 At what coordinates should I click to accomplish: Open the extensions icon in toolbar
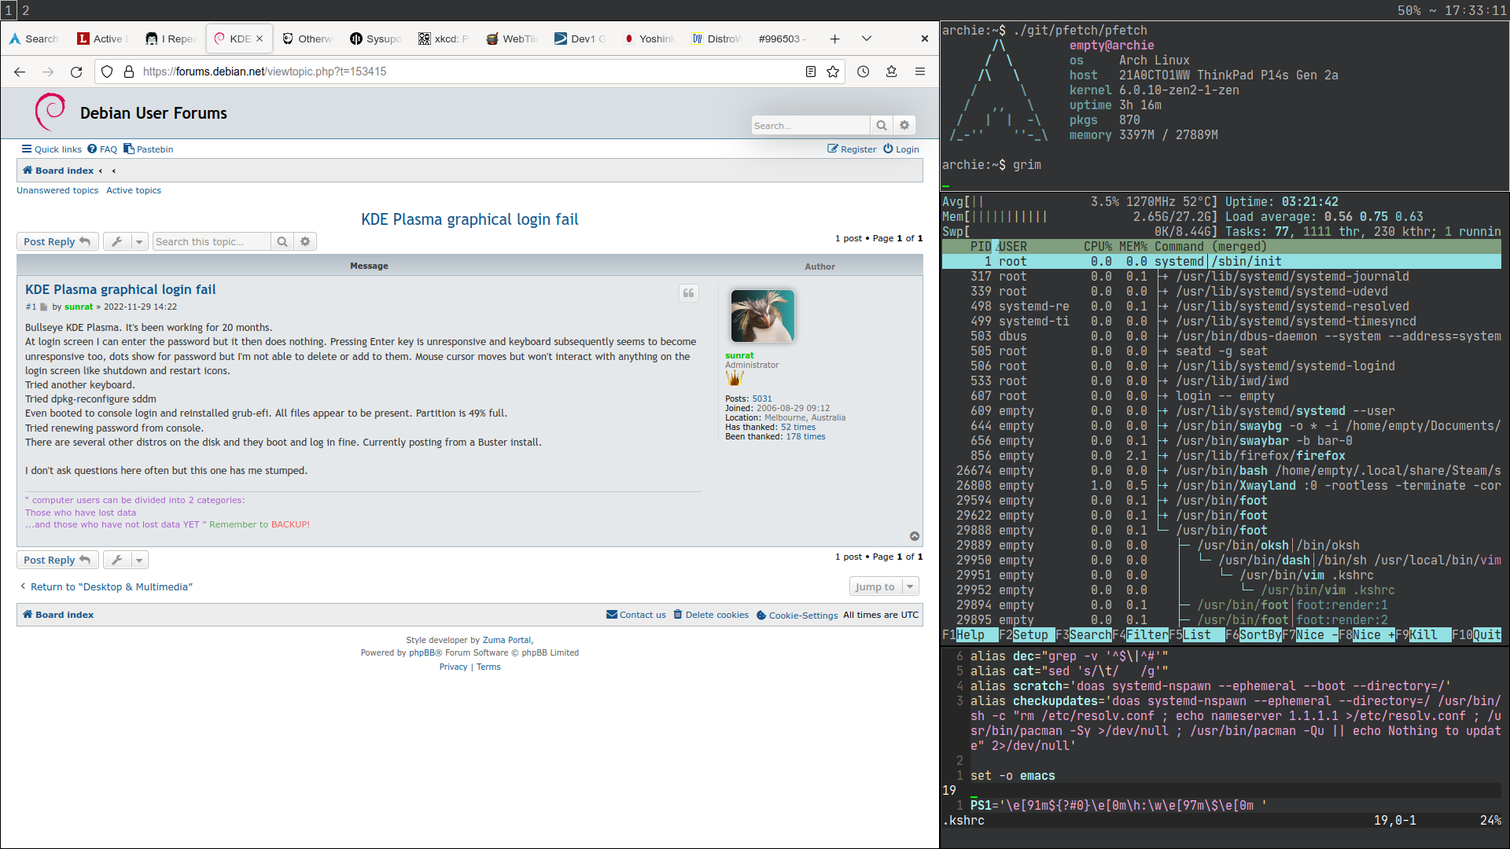pyautogui.click(x=891, y=72)
